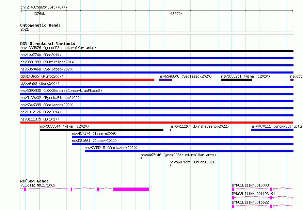This screenshot has height=210, width=303.
Task: Click the blue esv3891993 Suktitipat2014 bar
Action: [x=157, y=65]
